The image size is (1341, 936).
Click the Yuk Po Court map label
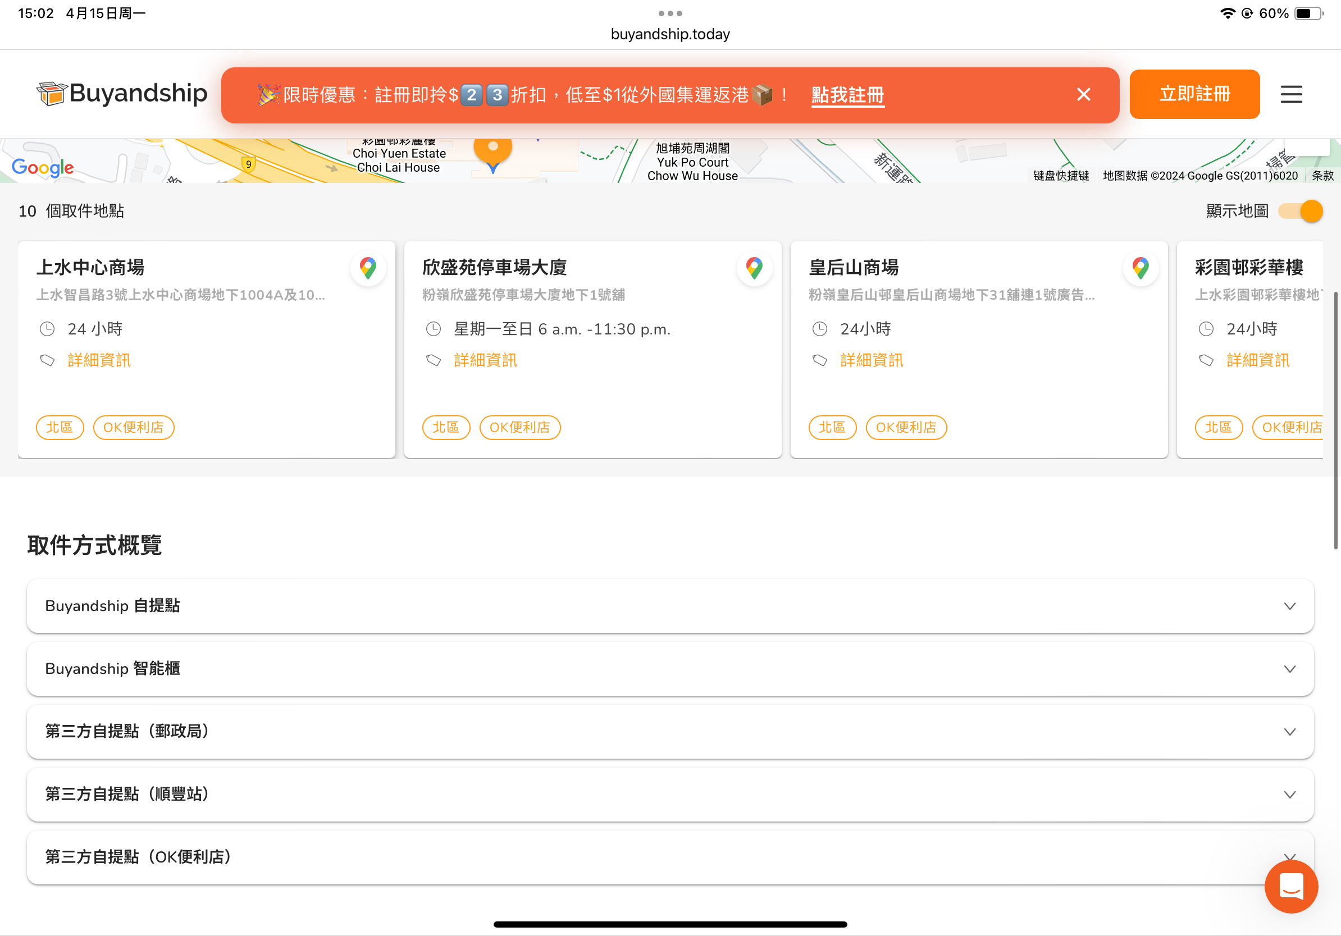692,162
